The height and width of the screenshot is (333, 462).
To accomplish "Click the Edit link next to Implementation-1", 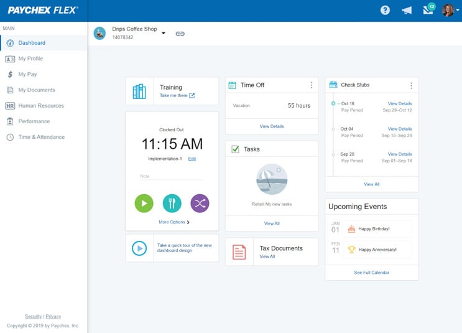I will pos(192,159).
